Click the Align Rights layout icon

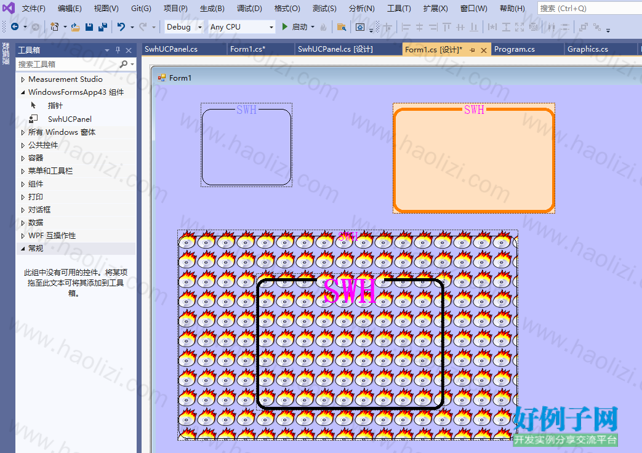coord(433,27)
